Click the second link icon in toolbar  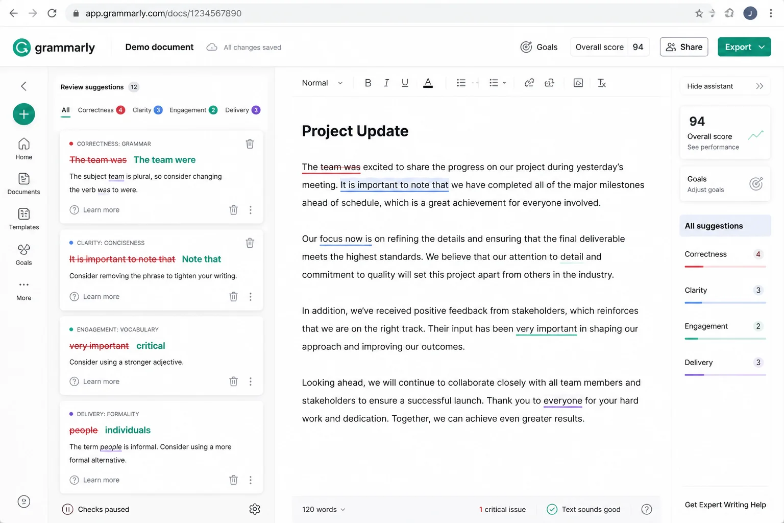point(549,83)
